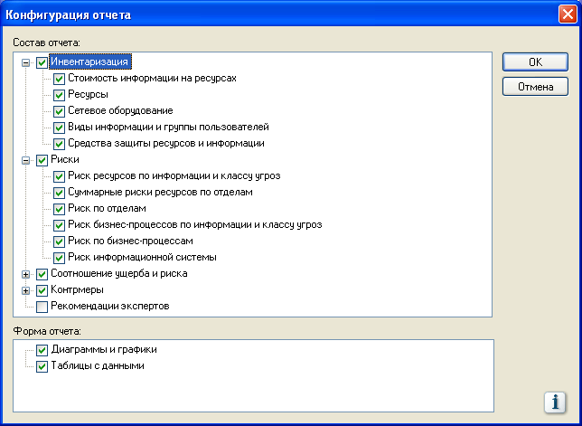Image resolution: width=582 pixels, height=426 pixels.
Task: Confirm with the OK button
Action: click(x=535, y=62)
